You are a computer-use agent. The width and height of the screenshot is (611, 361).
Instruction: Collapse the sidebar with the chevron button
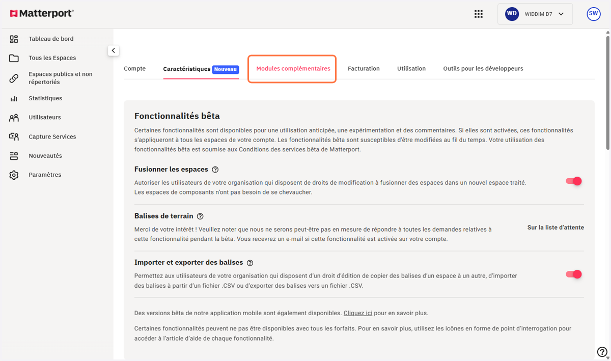click(x=113, y=50)
